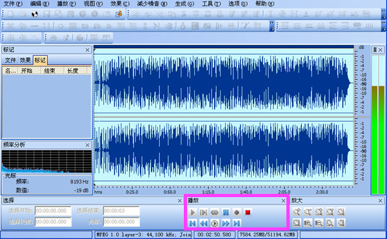Viewport: 387px width, 239px height.
Task: Switch to the 效果 tab in side panel
Action: (x=25, y=60)
